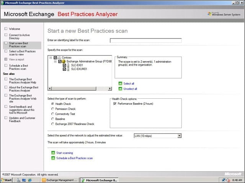Image resolution: width=245 pixels, height=183 pixels.
Task: Click the taskbar clock showing 8:48 AM
Action: pyautogui.click(x=237, y=180)
